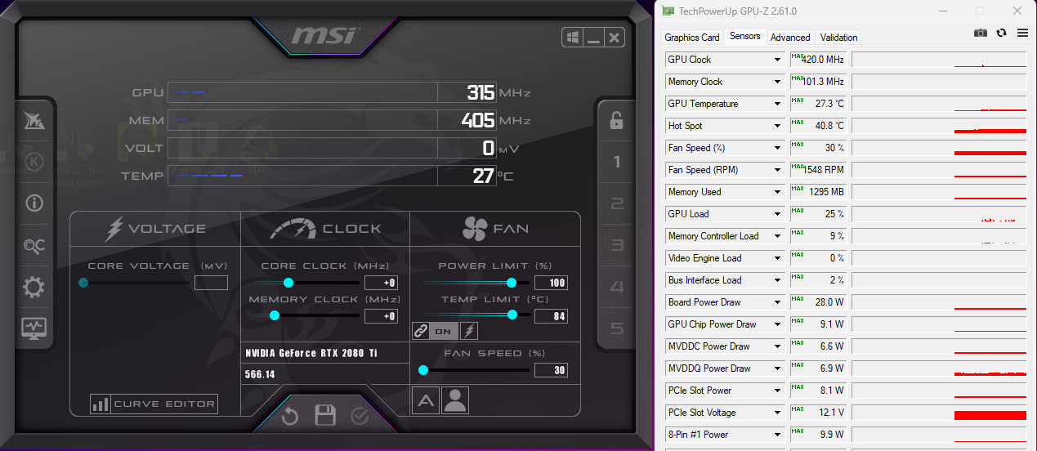Click the temp limit slider handle

tap(512, 315)
